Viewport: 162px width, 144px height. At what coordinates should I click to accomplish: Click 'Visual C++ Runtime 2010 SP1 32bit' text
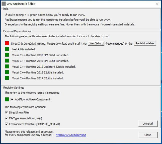point(34,61)
